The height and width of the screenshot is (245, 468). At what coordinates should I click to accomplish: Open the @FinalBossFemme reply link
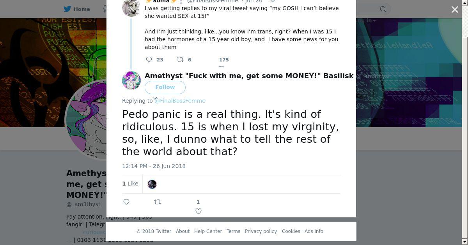180,101
